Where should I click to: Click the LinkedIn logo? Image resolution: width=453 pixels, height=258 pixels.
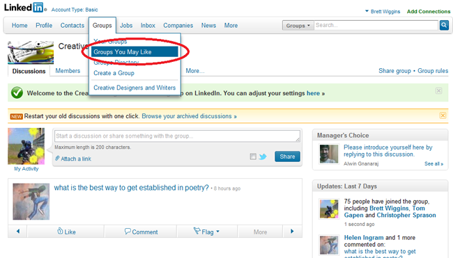click(x=25, y=8)
